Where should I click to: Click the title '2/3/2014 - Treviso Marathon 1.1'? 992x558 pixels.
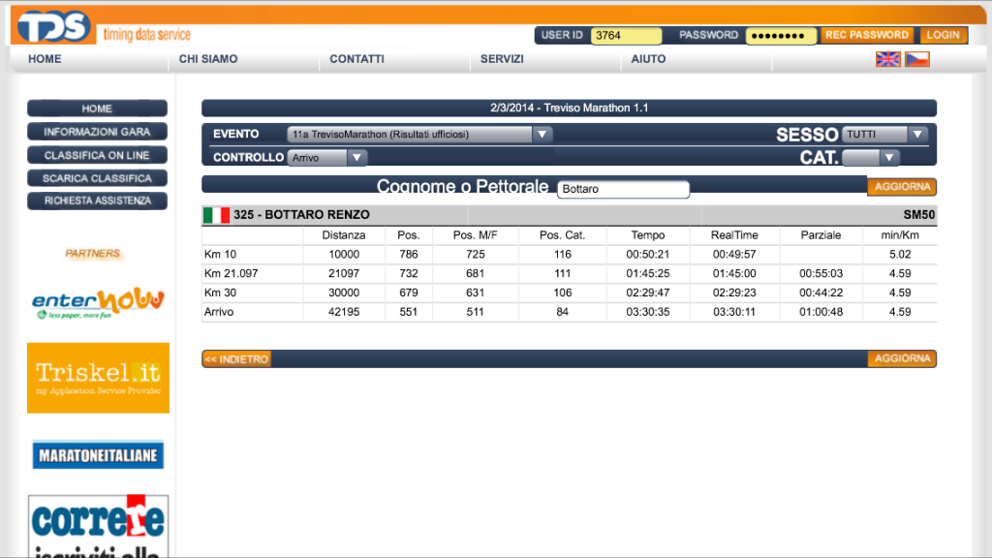pos(570,108)
